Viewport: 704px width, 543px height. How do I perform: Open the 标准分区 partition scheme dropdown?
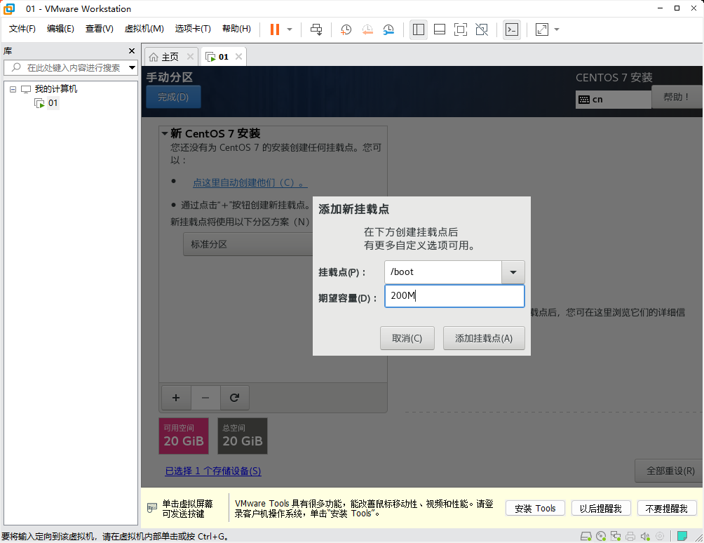[x=248, y=244]
